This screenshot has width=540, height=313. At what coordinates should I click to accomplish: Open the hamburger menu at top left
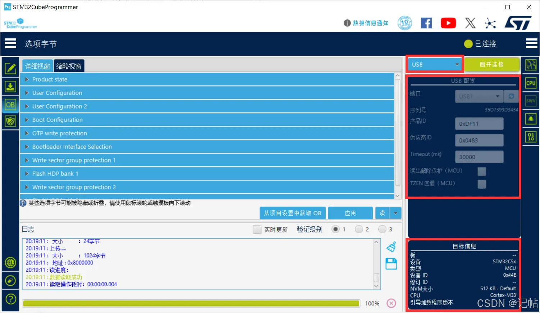point(10,43)
